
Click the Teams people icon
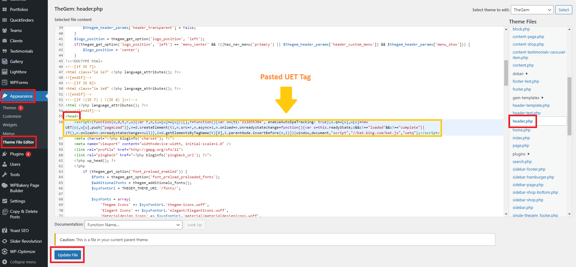(5, 30)
